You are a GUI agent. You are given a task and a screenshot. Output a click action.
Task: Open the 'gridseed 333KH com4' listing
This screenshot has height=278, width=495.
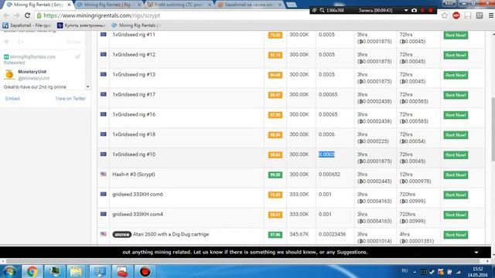tap(138, 215)
